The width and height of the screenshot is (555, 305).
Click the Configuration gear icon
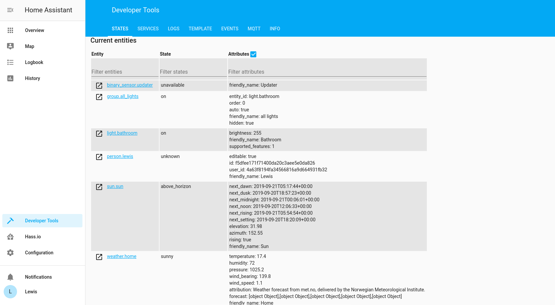(10, 253)
